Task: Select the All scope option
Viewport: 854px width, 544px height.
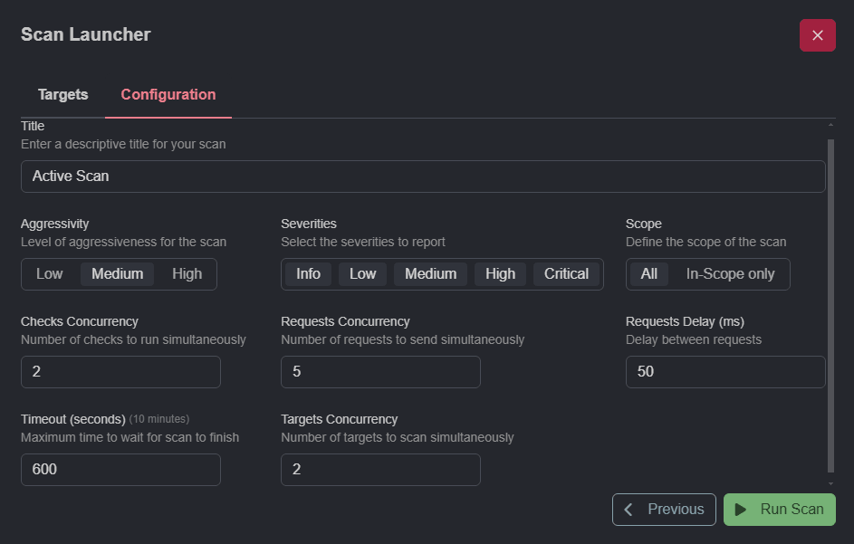Action: (x=648, y=273)
